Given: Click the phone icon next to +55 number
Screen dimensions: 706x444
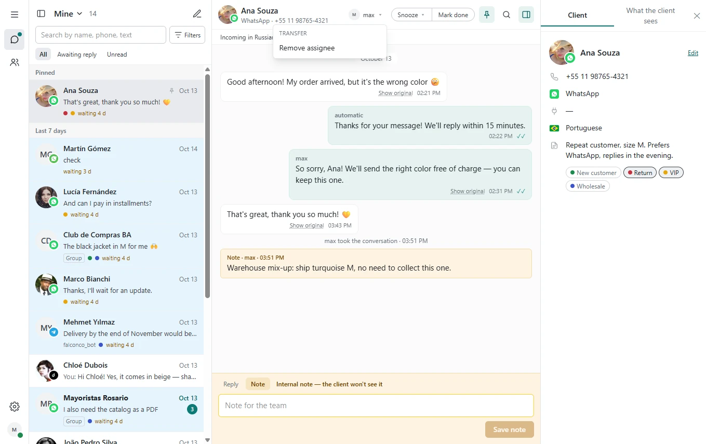Looking at the screenshot, I should 554,77.
